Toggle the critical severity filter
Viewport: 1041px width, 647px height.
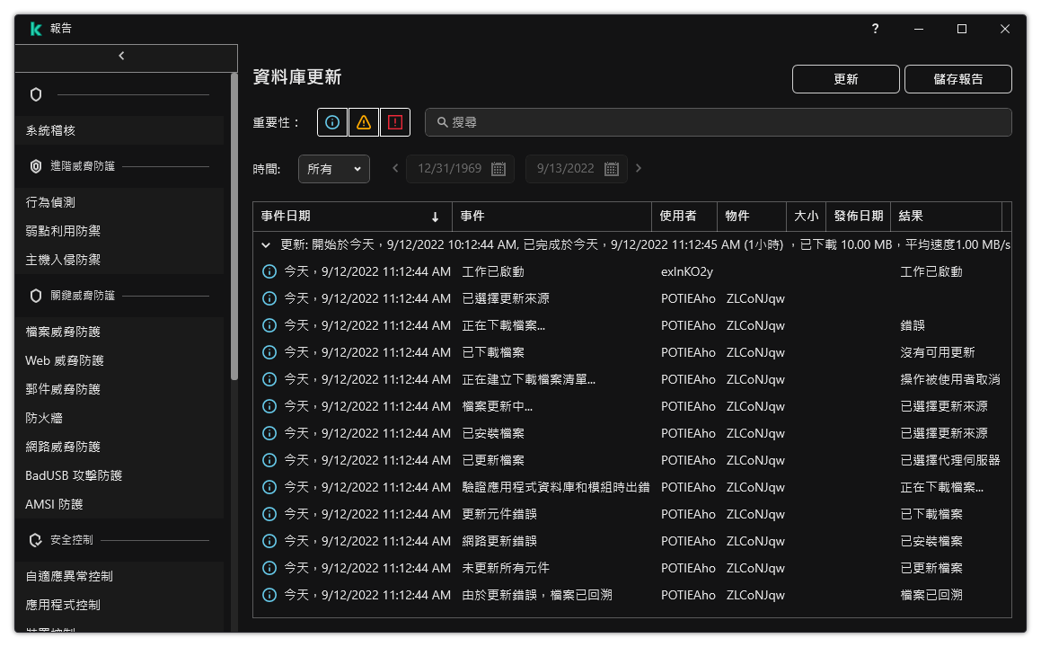coord(395,121)
